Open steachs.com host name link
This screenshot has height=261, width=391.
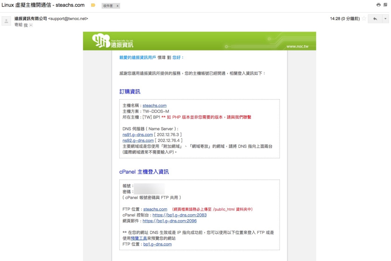[154, 106]
